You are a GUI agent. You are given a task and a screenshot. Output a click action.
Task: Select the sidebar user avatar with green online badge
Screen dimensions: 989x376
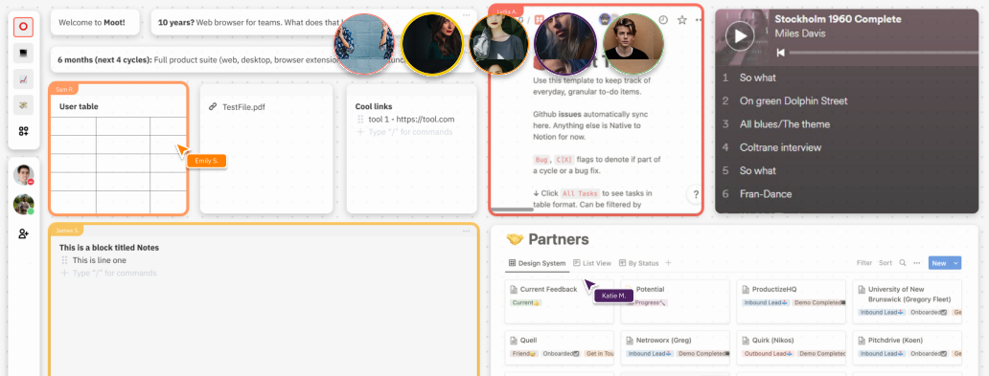pyautogui.click(x=23, y=205)
